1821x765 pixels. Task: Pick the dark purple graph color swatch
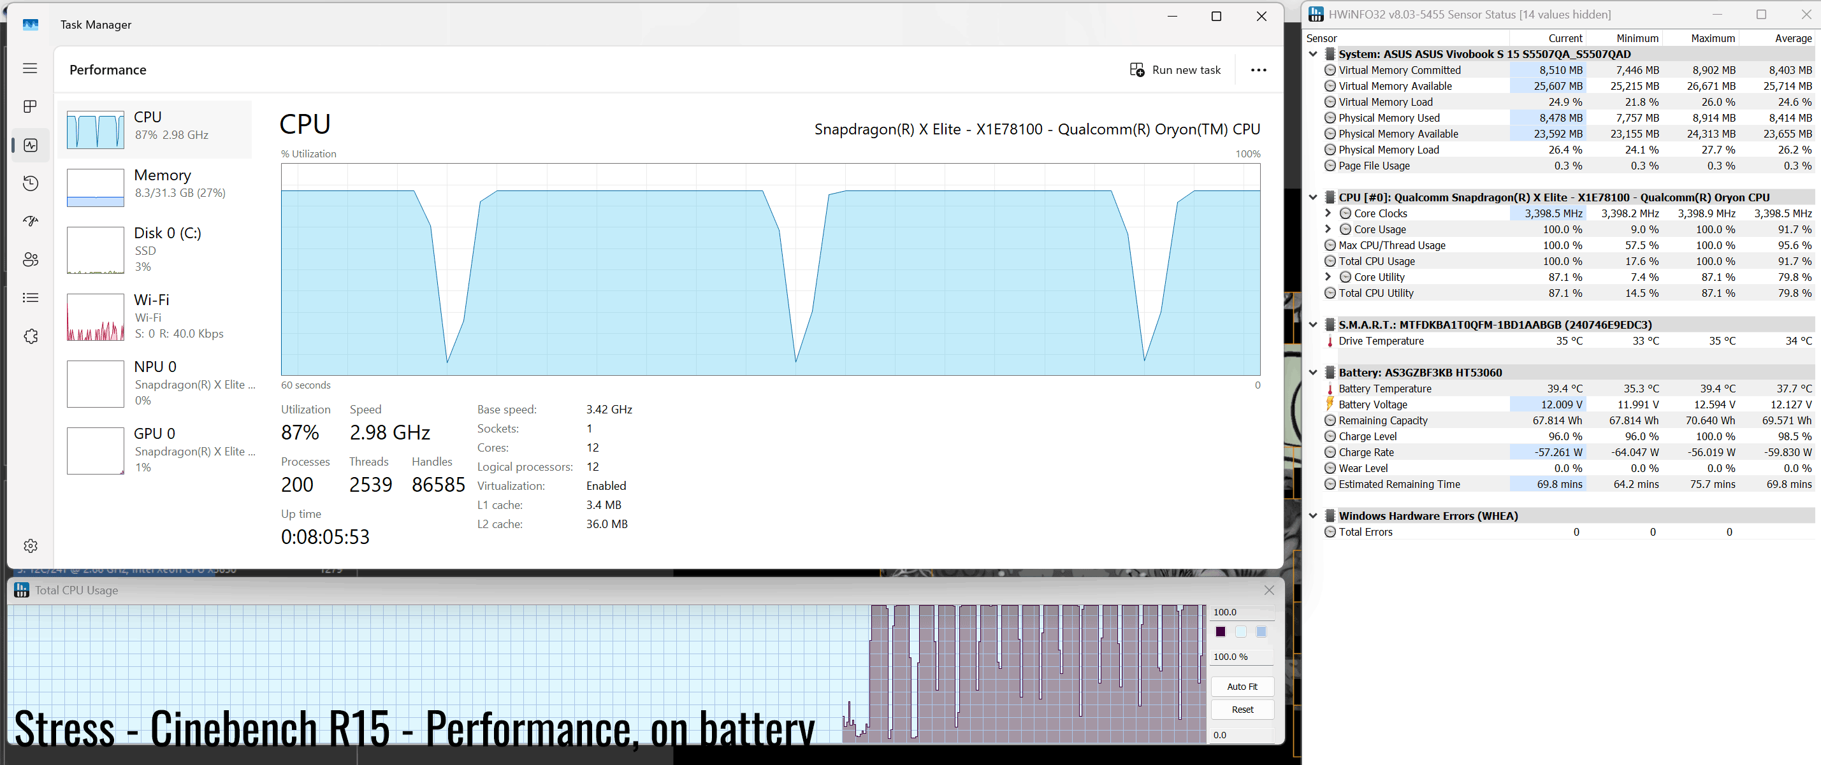pos(1221,633)
